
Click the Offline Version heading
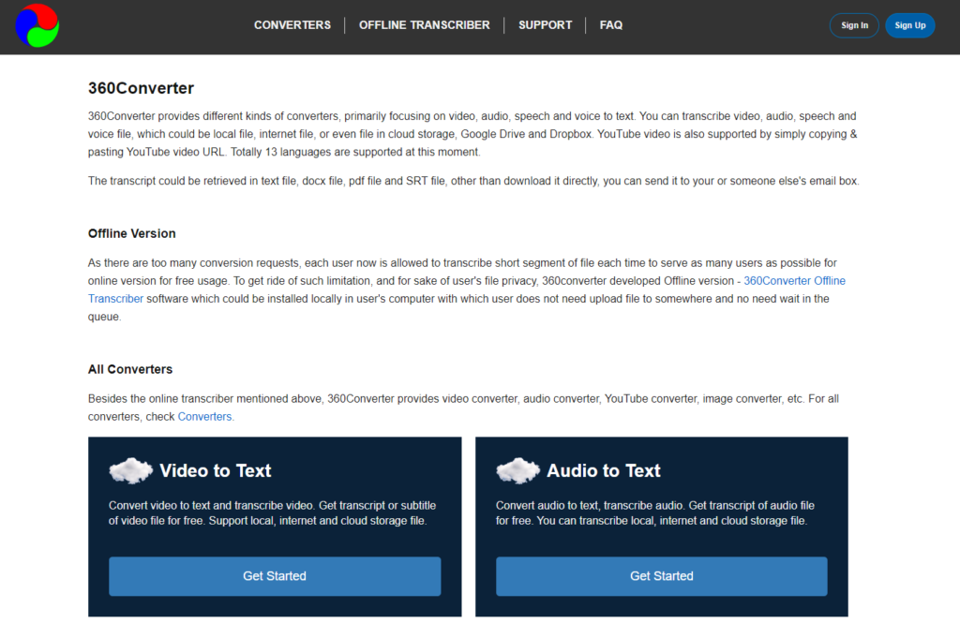(x=131, y=234)
